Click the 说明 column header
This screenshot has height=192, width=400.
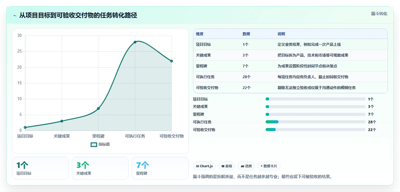[x=281, y=34]
